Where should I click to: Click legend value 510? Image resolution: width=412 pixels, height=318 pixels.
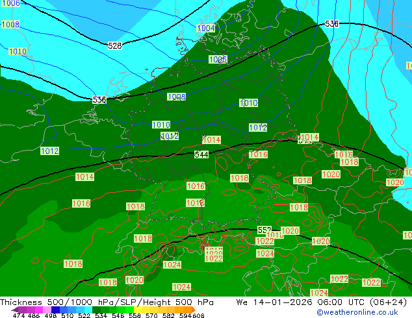68,315
